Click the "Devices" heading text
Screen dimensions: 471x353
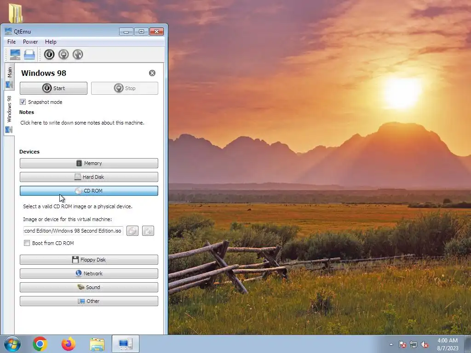(29, 152)
